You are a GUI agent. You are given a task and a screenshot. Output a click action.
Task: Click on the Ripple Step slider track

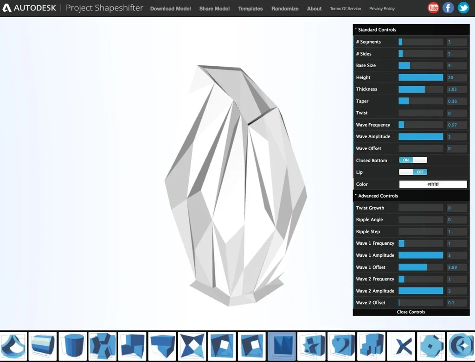(421, 232)
